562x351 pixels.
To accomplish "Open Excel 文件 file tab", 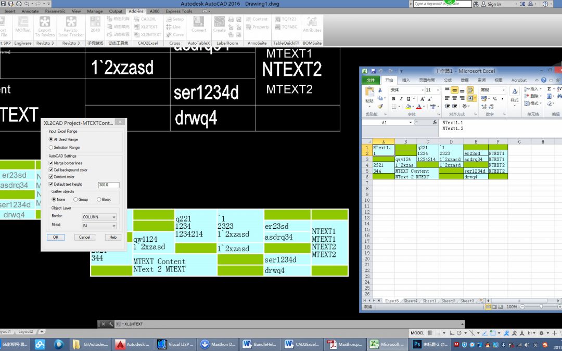I will click(x=371, y=80).
